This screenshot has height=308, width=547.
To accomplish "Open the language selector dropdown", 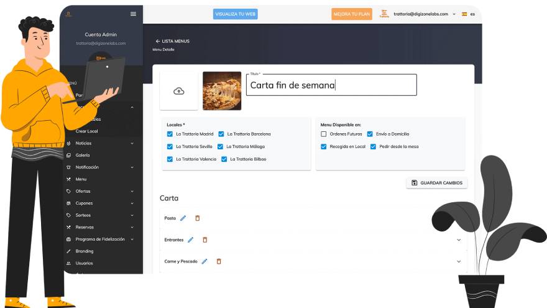I will click(467, 14).
